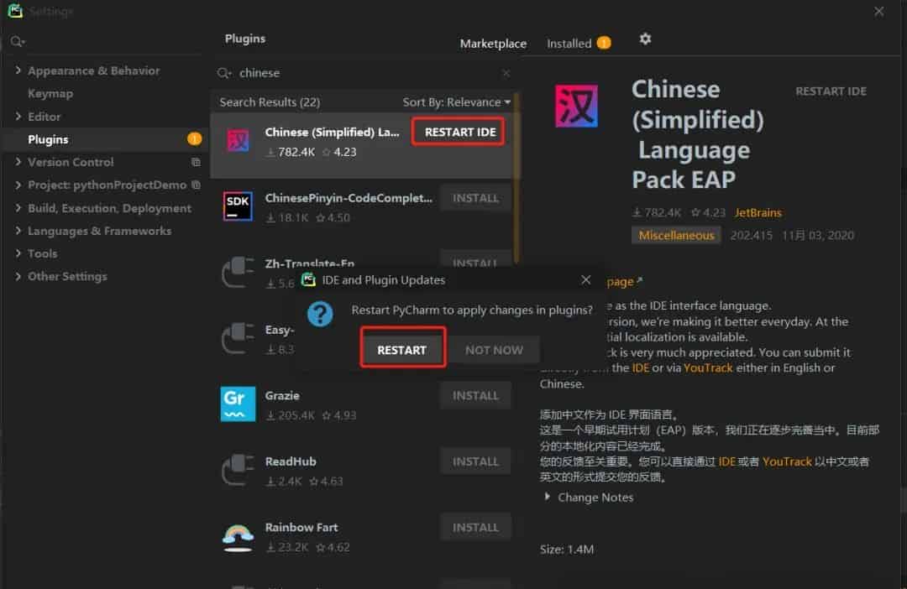Choose NOT NOW in the update dialog

pyautogui.click(x=494, y=350)
